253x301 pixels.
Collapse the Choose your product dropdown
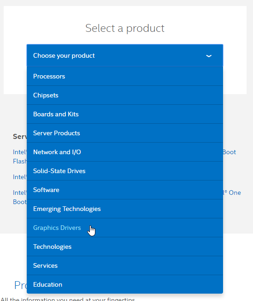click(125, 55)
